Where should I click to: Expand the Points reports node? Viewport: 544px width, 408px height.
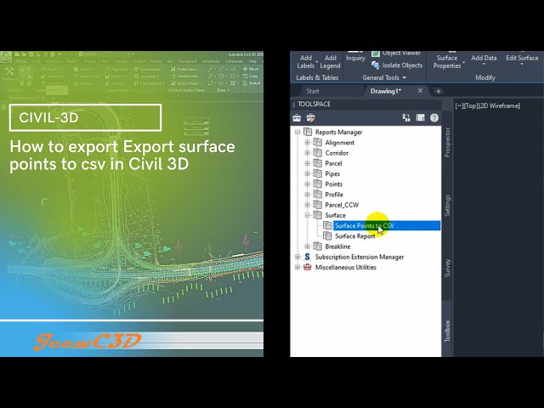(308, 184)
